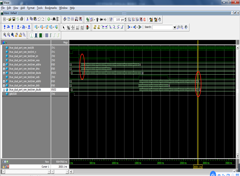The height and width of the screenshot is (176, 240).
Task: Click into the run length 100 ps field
Action: 119,19
